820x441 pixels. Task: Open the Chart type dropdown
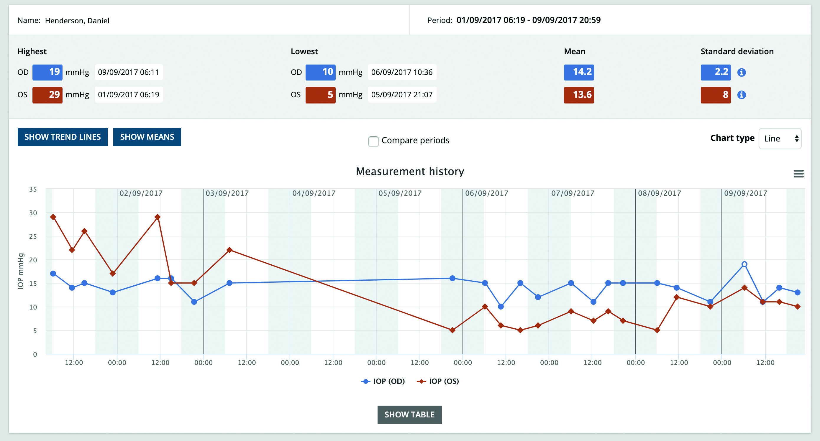(x=780, y=139)
